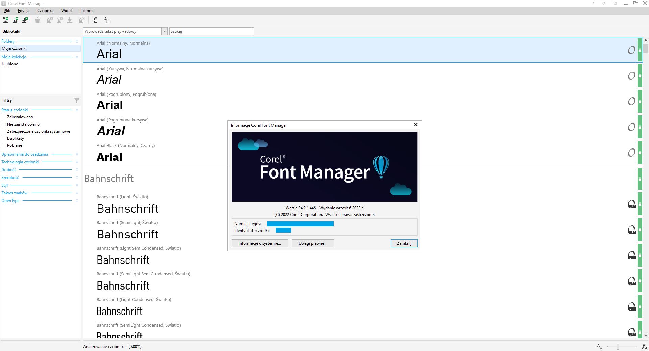This screenshot has height=351, width=649.
Task: Collapse the Foldery section
Action: [x=77, y=41]
